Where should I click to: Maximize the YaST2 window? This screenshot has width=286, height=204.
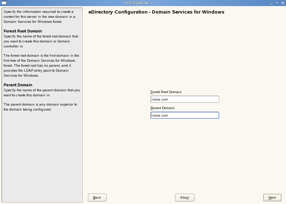coord(277,2)
